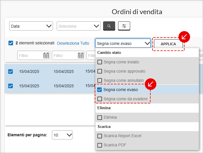The image size is (203, 153).
Task: Click second row's second-column 15/04/2025 cell
Action: tap(64, 86)
